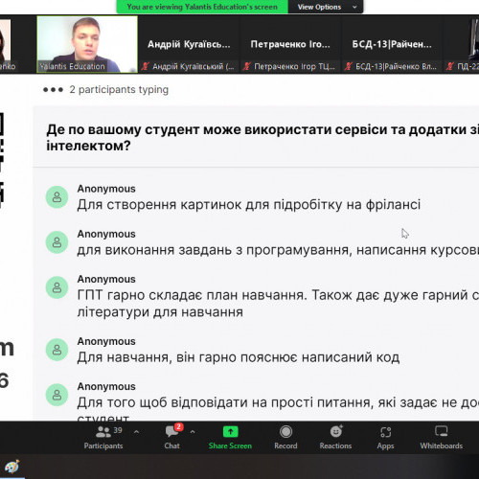
Task: Open the Participants panel icon
Action: point(103,432)
